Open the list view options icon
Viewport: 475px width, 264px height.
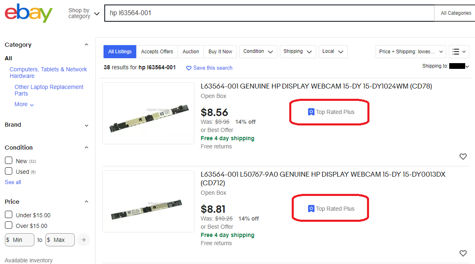point(459,52)
